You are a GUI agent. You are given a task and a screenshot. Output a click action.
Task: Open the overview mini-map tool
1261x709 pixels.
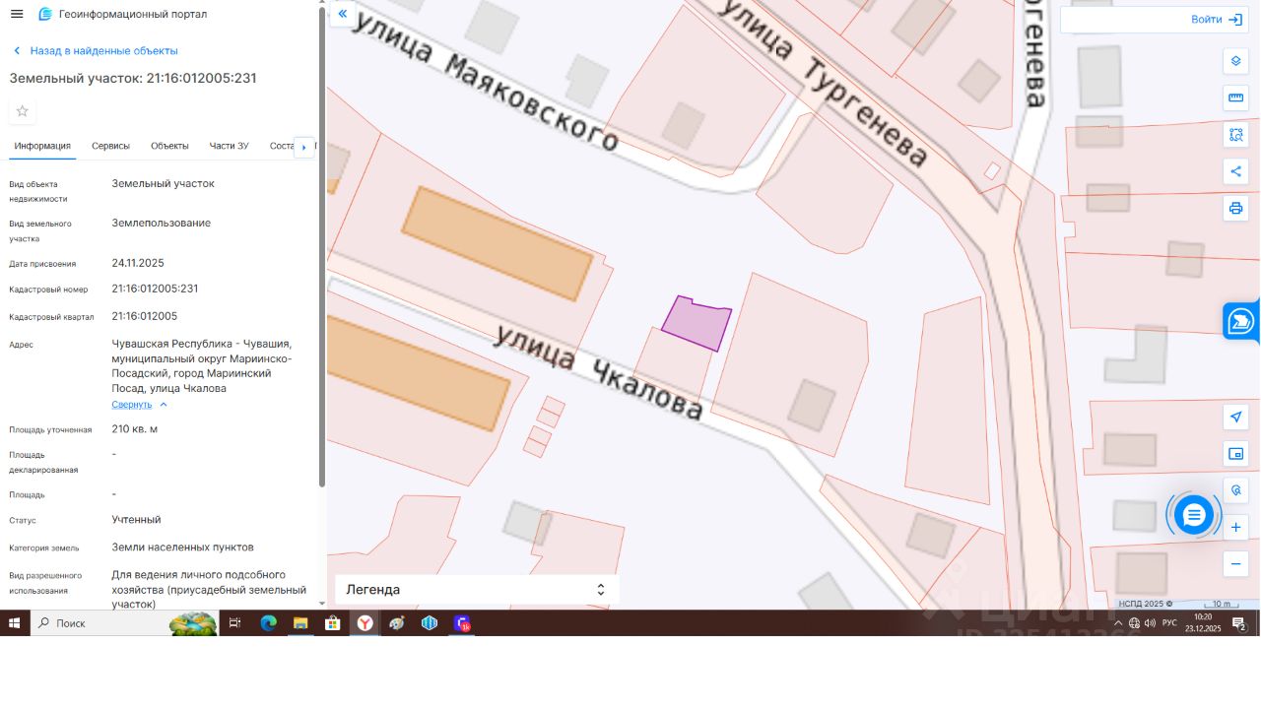pyautogui.click(x=1235, y=453)
